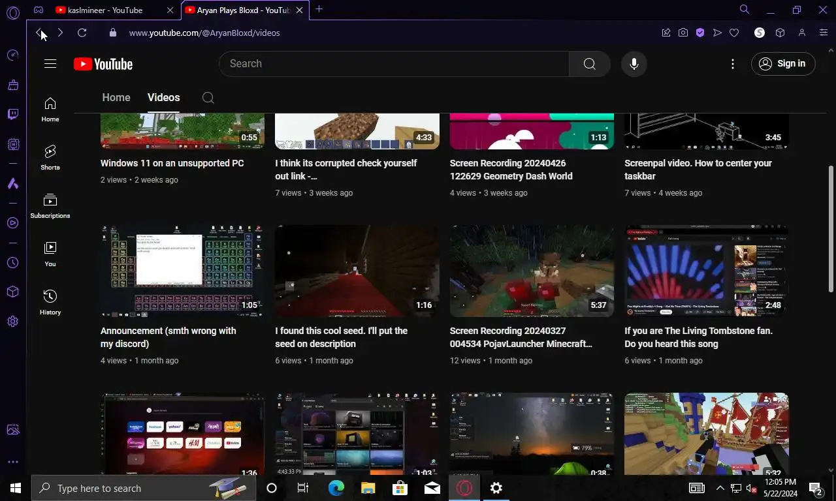Open 'How to center your taskbar' video

pyautogui.click(x=698, y=170)
